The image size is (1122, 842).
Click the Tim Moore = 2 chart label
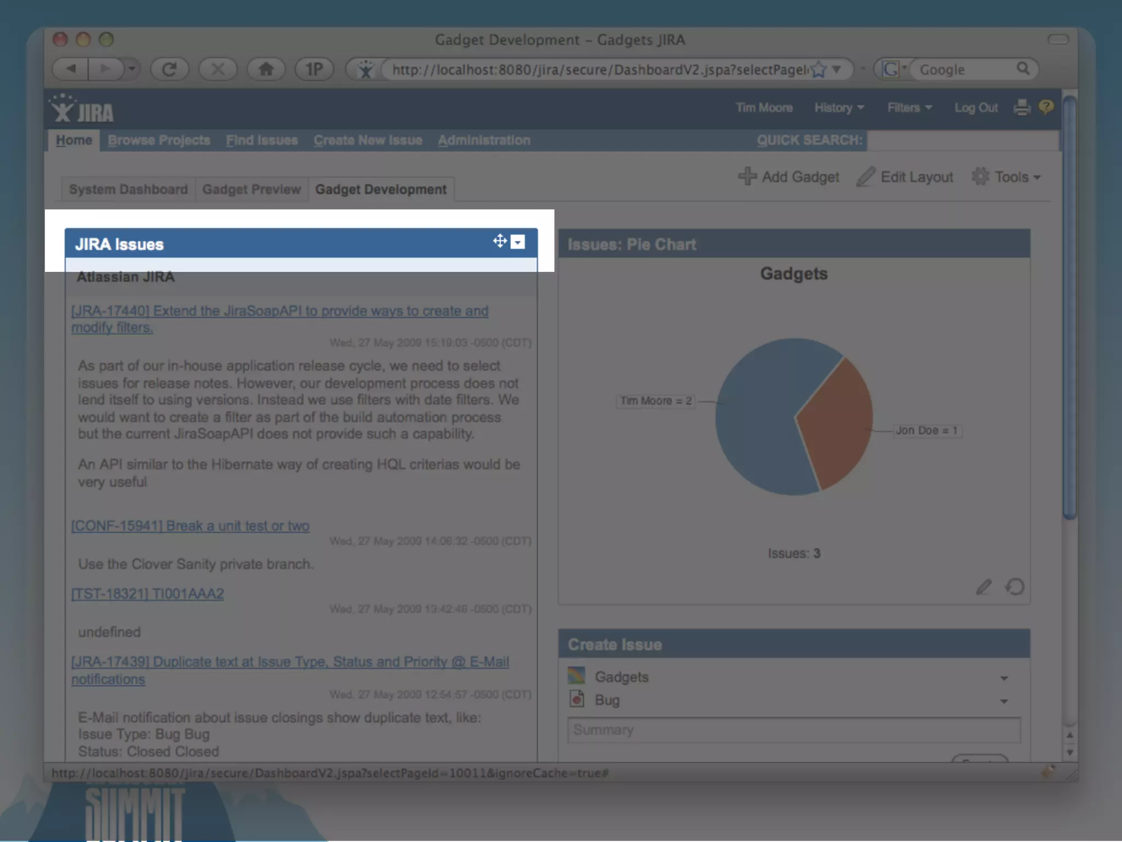pyautogui.click(x=656, y=401)
